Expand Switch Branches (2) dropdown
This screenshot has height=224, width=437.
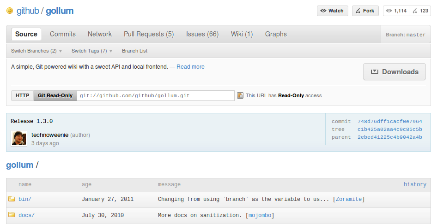click(36, 51)
